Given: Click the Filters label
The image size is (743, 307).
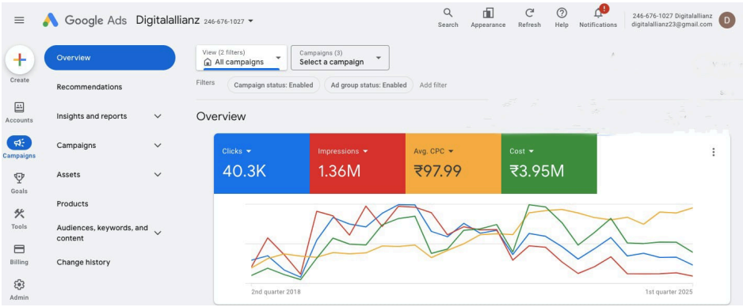Looking at the screenshot, I should (205, 83).
